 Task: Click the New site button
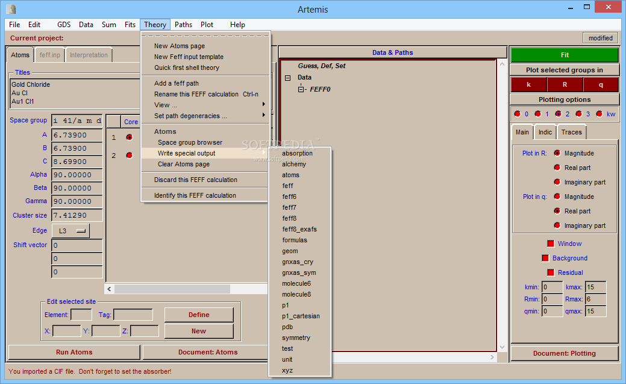[199, 331]
